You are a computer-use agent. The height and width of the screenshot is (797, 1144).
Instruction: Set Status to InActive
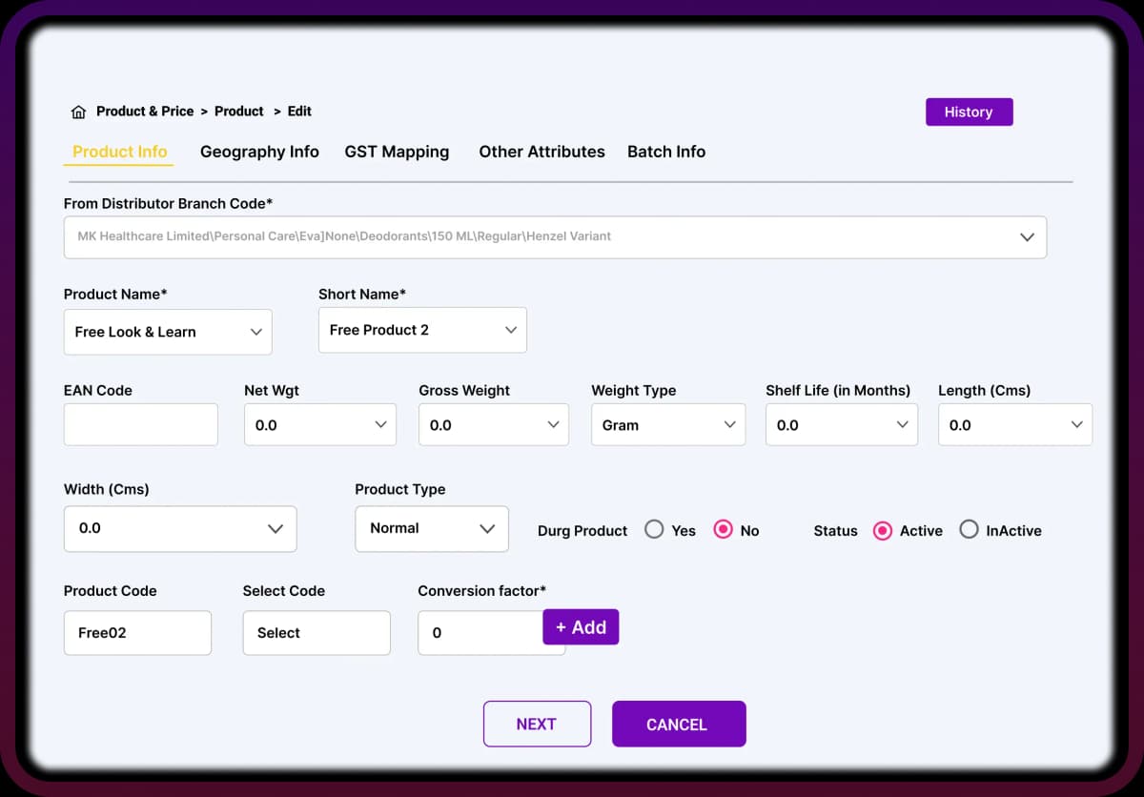click(x=969, y=530)
